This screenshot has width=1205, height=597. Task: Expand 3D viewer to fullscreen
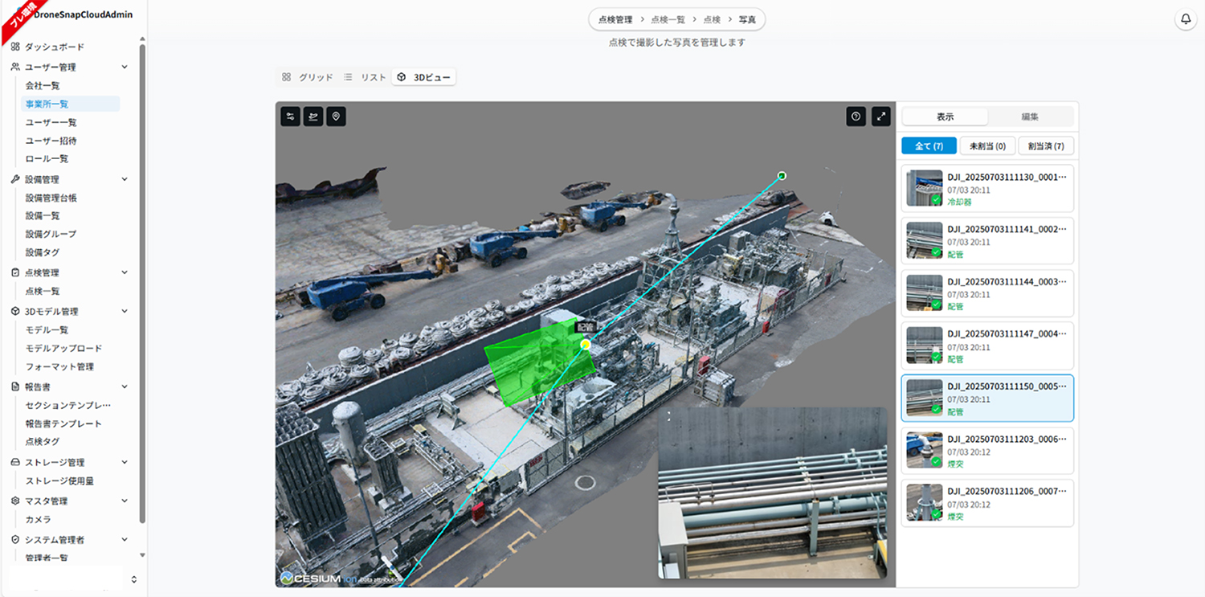click(881, 117)
